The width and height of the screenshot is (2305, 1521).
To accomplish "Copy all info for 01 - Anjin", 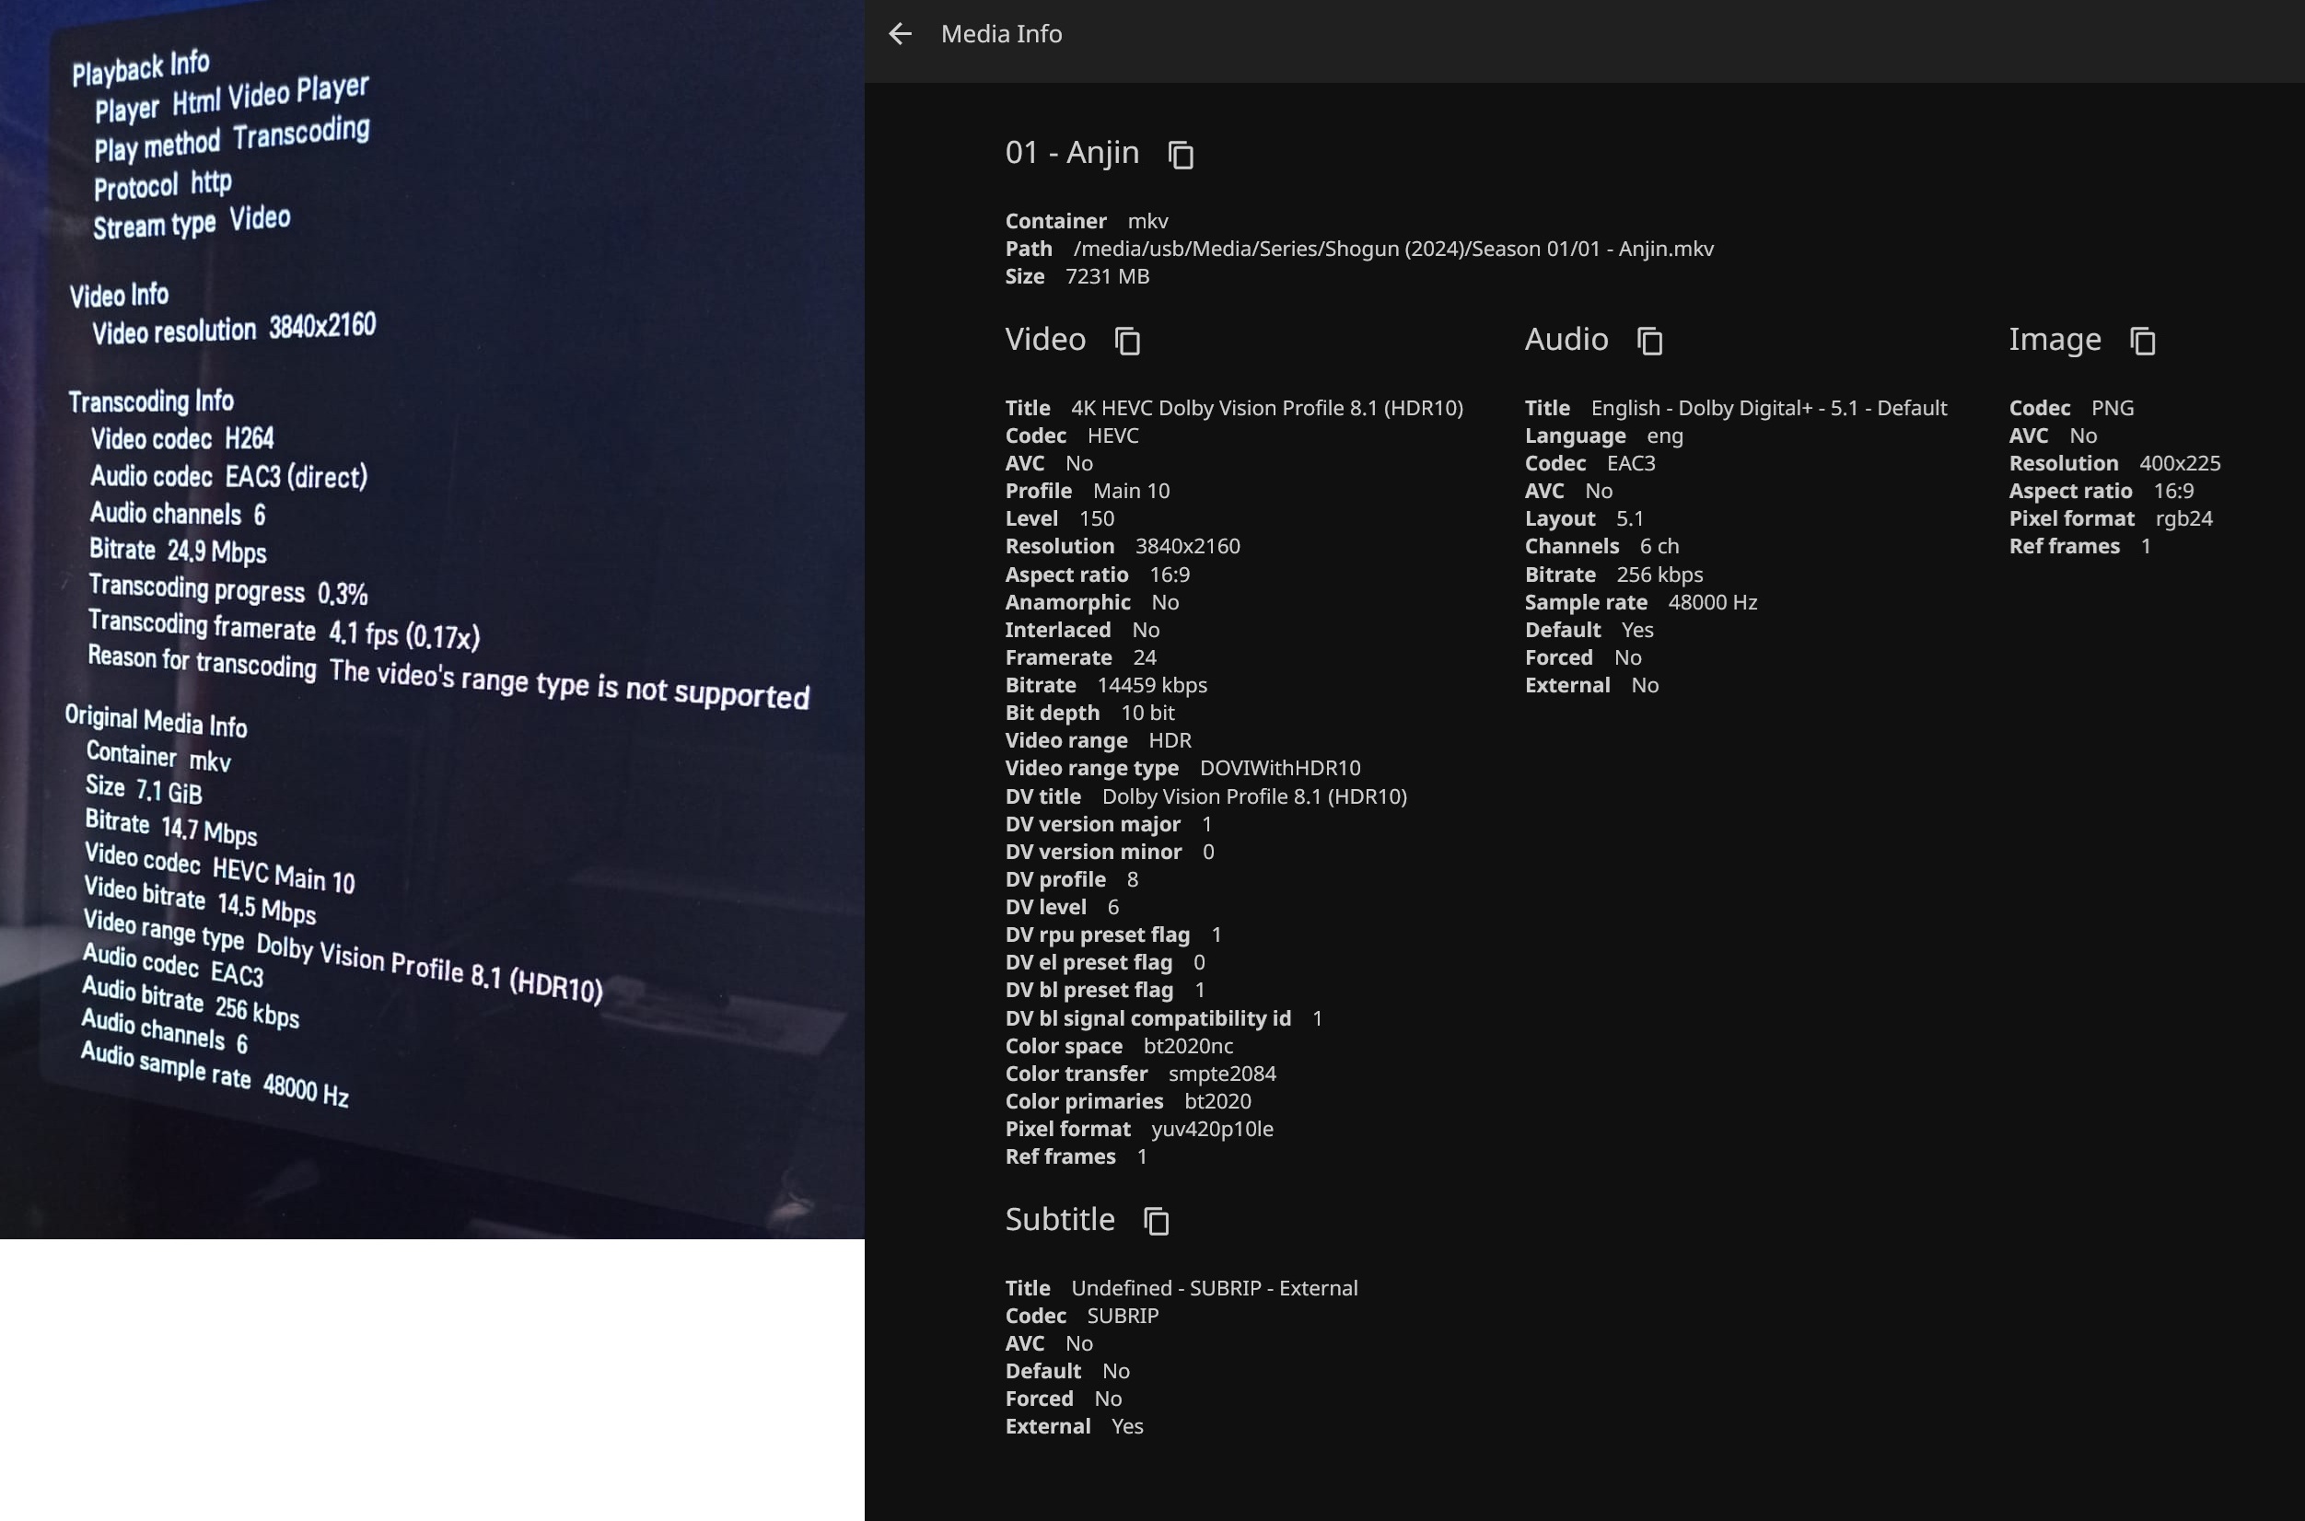I will click(x=1180, y=155).
